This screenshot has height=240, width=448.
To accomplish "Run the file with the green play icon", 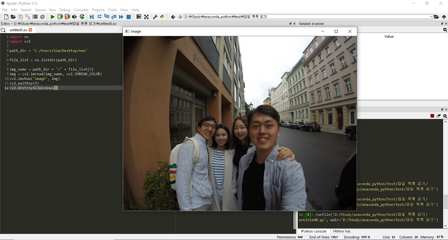I will (52, 17).
